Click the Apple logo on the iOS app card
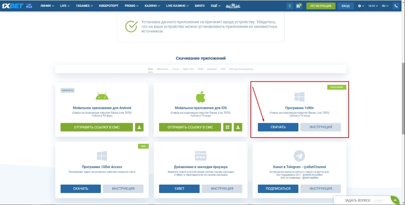Screen dimensions: 405x205 click(x=201, y=96)
